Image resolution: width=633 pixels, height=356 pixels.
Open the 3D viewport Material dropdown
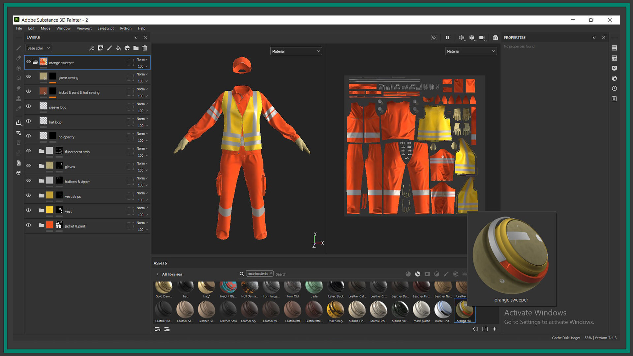[x=296, y=51]
